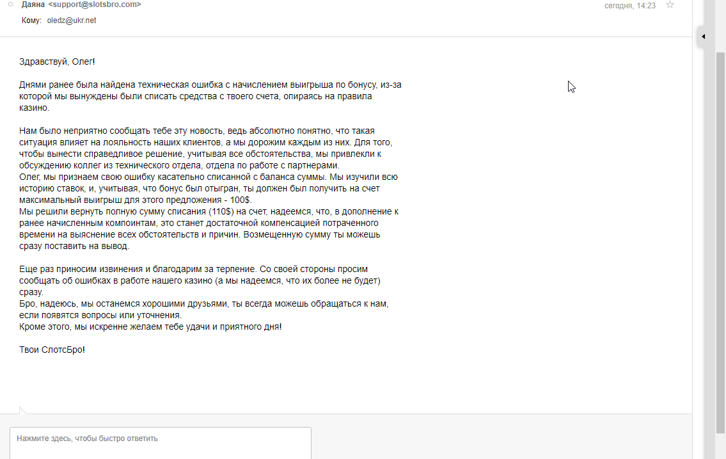
Task: Click the recipient address oledz@ukr.net
Action: [x=72, y=20]
